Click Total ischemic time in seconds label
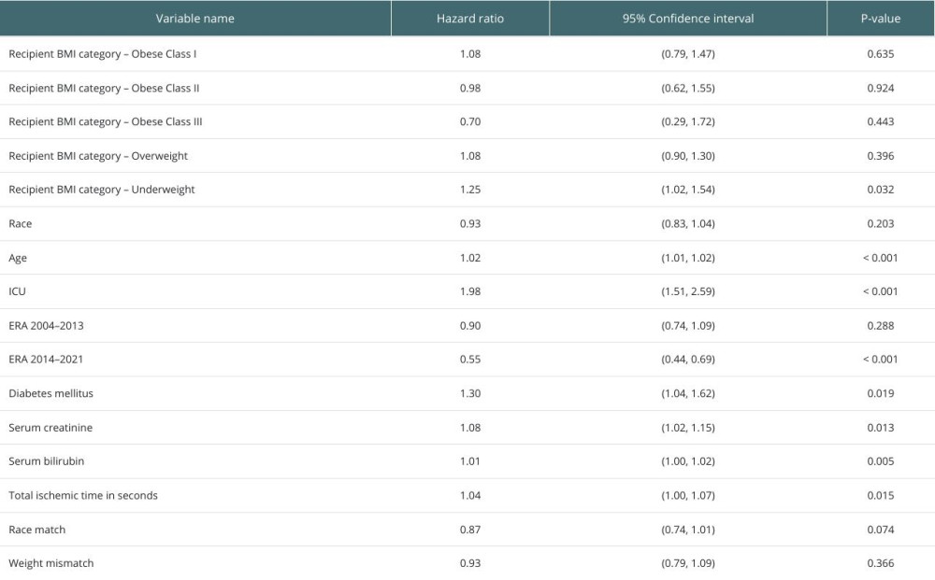Screen dimensions: 935x580 pos(83,495)
